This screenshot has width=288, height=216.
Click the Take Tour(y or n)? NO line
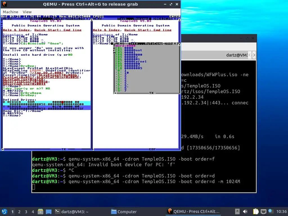pos(26,89)
